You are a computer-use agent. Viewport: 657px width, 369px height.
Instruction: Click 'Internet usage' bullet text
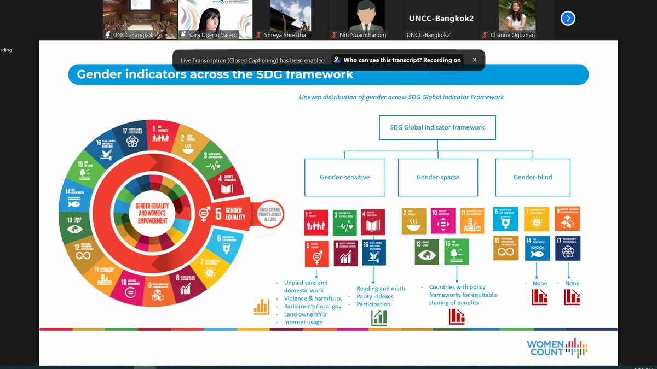pos(303,322)
